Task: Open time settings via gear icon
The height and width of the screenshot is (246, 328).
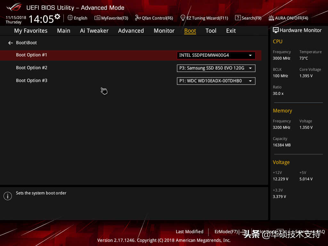Action: tap(57, 16)
